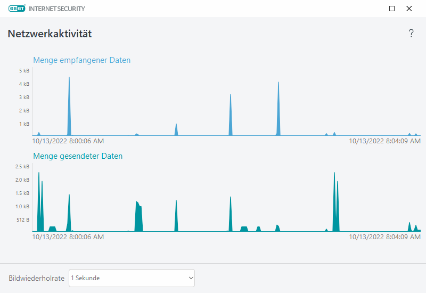Screen dimensions: 426x293
Task: Click the 'Menge gesendeter Daten' heading
Action: click(78, 156)
